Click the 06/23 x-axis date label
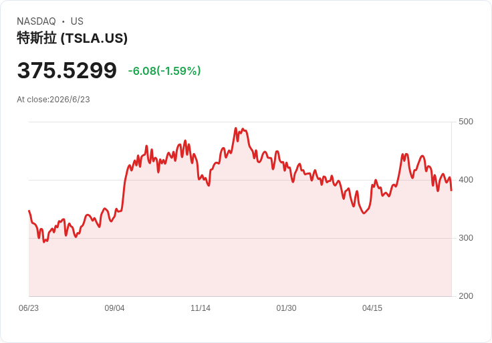Viewport: 492px width, 343px height. (x=29, y=308)
